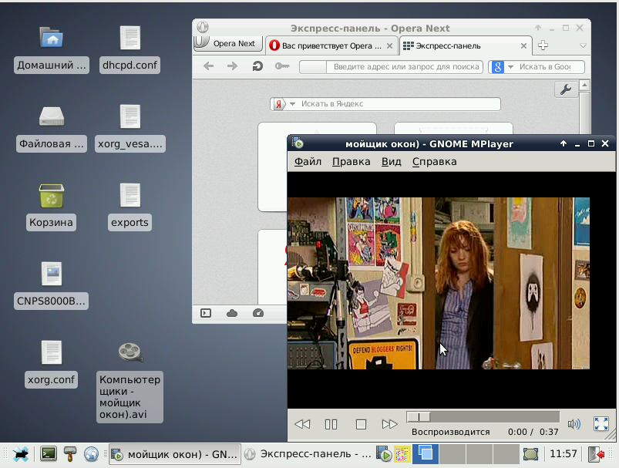Click the video picture in MPlayer
The height and width of the screenshot is (468, 619).
pyautogui.click(x=438, y=283)
